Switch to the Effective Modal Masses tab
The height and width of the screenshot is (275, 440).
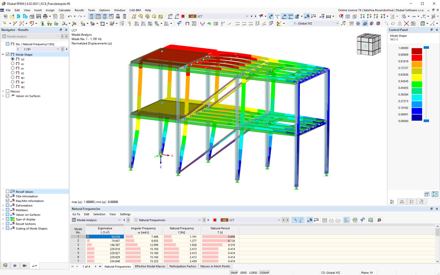point(150,266)
